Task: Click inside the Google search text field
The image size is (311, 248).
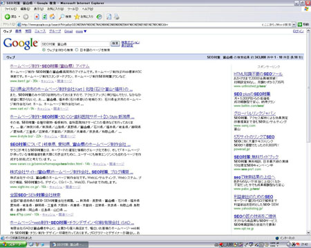Action: (75, 44)
